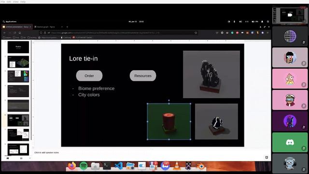Click the Lore tie-in slide title
Screen dimensions: 309x174
pyautogui.click(x=84, y=58)
